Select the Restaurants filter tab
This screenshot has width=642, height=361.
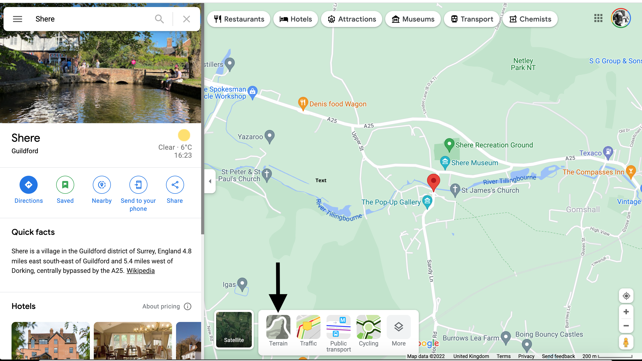[x=238, y=19]
